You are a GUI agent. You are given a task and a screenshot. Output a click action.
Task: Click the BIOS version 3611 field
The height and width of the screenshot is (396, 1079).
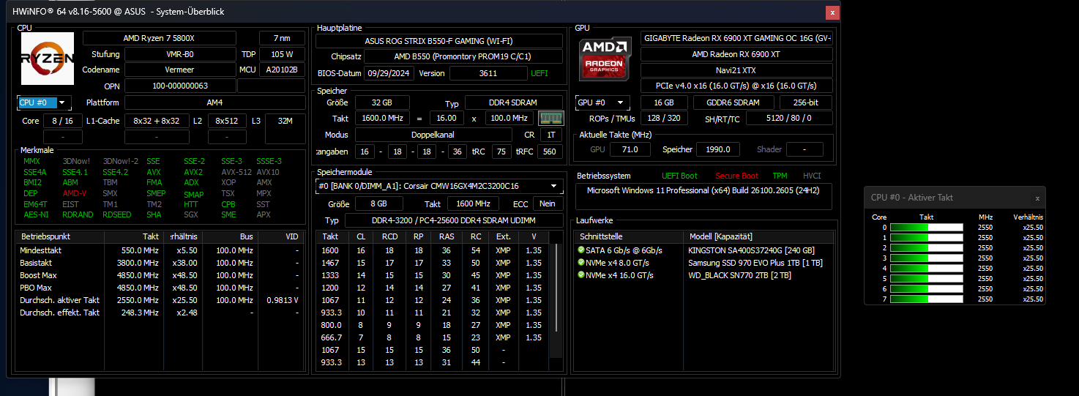point(488,73)
